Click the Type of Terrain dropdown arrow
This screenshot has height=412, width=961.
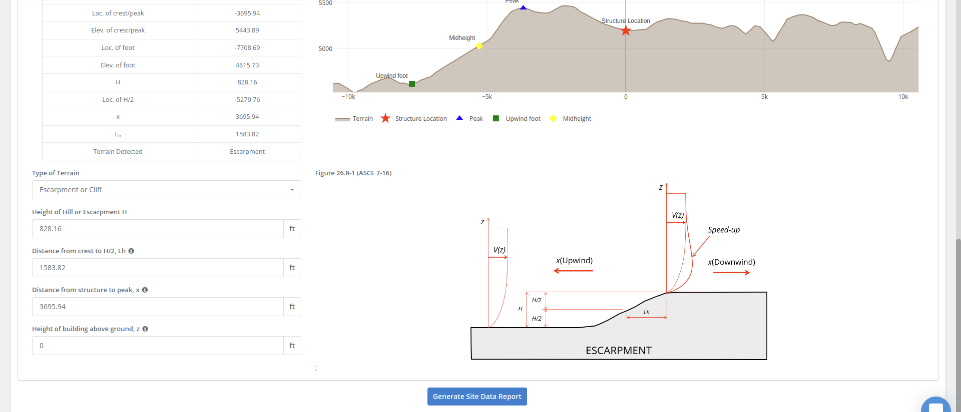coord(292,190)
